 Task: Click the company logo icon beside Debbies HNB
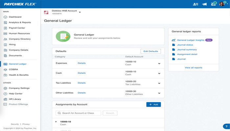(x=46, y=12)
